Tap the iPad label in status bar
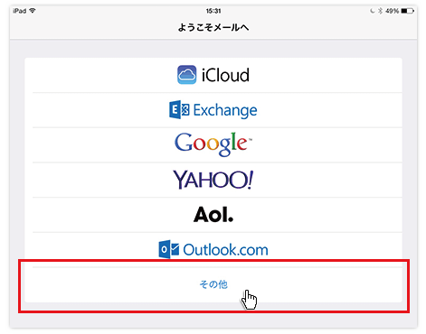Screen dimensions: 426x334 coord(20,11)
